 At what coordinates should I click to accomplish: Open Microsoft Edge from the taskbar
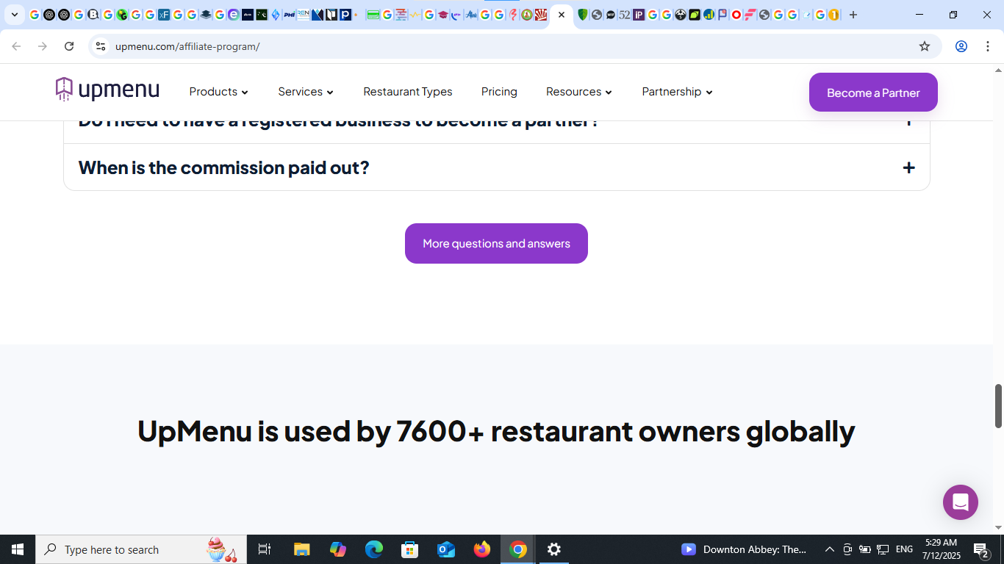pyautogui.click(x=374, y=549)
